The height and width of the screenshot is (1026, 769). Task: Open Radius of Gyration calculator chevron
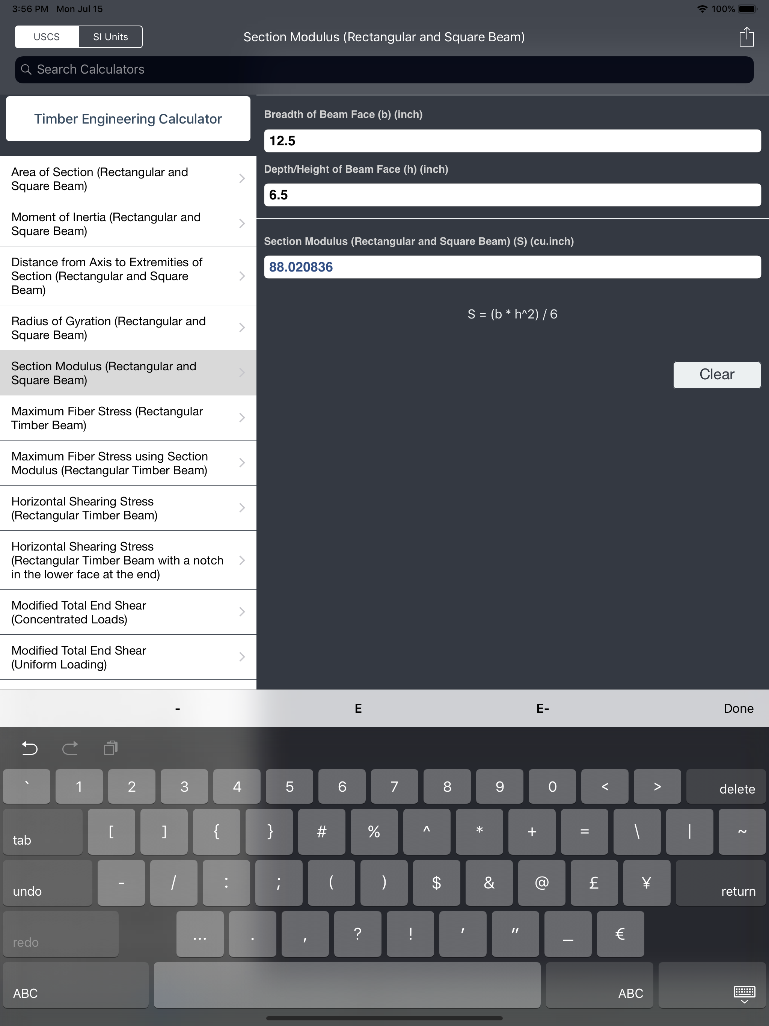click(242, 327)
